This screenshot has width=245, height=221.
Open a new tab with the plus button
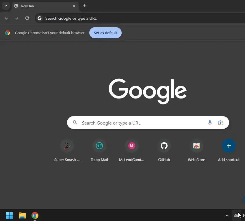coord(84,6)
